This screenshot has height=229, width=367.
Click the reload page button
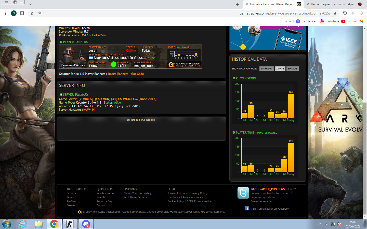click(345, 13)
